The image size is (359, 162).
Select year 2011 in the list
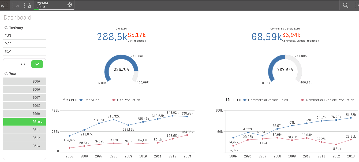point(24,130)
